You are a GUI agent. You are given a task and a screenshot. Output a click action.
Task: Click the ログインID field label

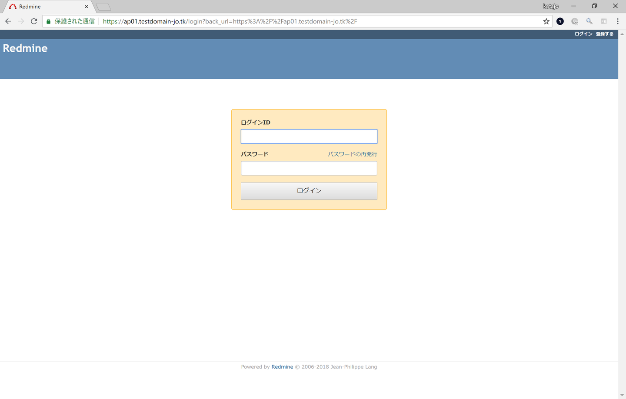coord(256,123)
